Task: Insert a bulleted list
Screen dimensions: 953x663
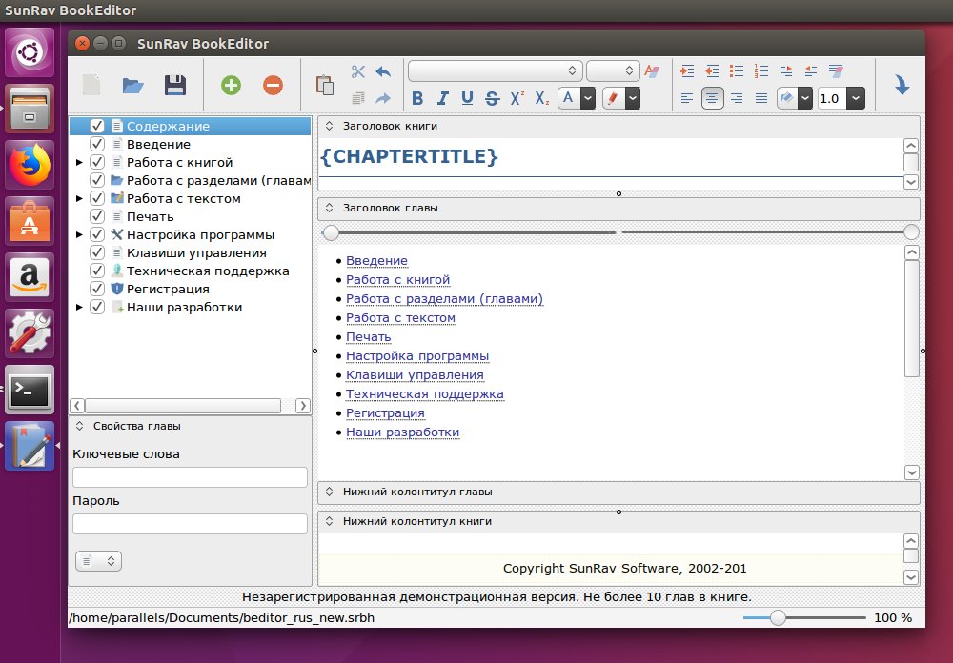Action: click(737, 71)
